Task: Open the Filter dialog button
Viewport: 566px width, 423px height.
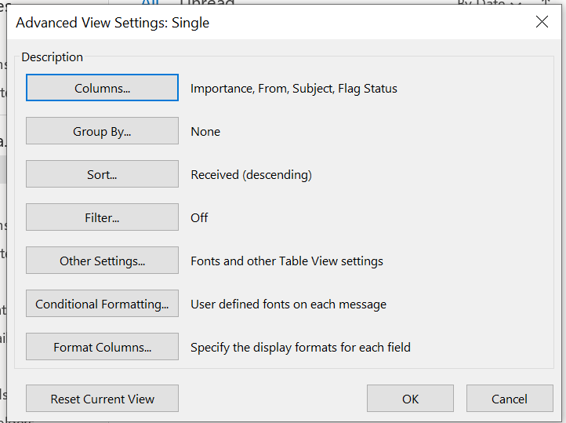Action: [x=102, y=217]
